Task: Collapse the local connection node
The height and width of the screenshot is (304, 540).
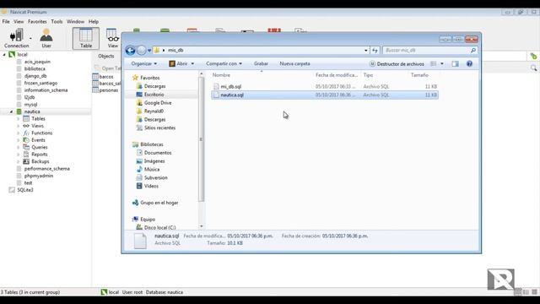Action: click(4, 54)
